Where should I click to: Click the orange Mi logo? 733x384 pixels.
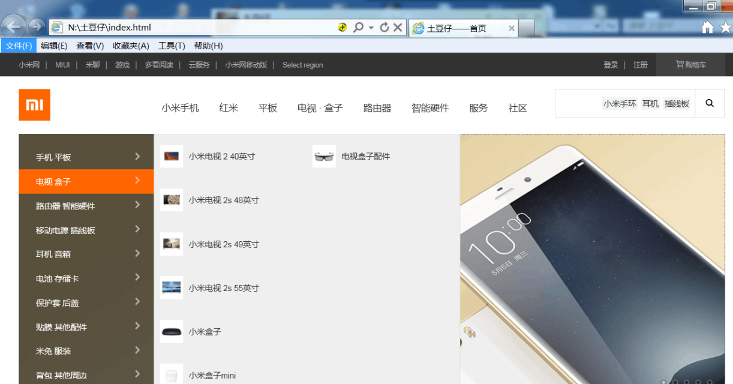coord(34,105)
